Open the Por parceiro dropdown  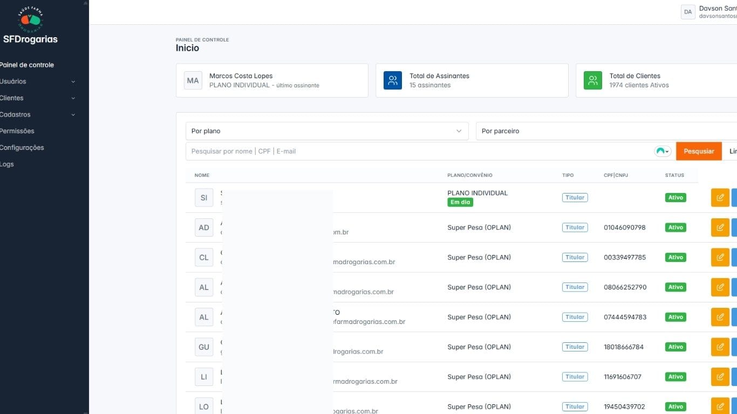tap(604, 131)
